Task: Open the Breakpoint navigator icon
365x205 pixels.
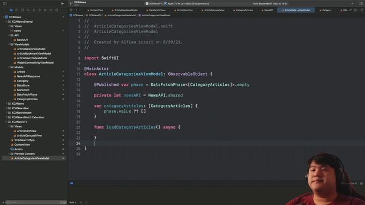Action: pyautogui.click(x=51, y=10)
